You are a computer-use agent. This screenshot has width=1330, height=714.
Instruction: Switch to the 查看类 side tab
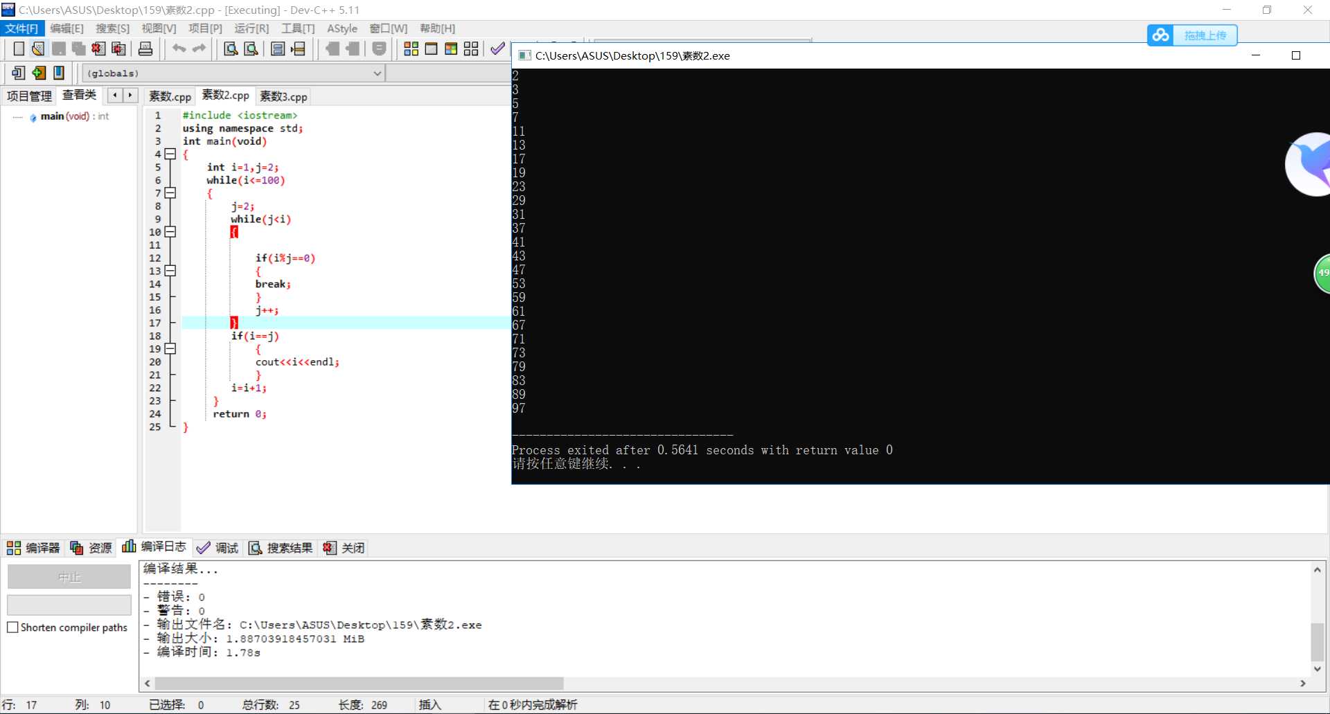79,95
